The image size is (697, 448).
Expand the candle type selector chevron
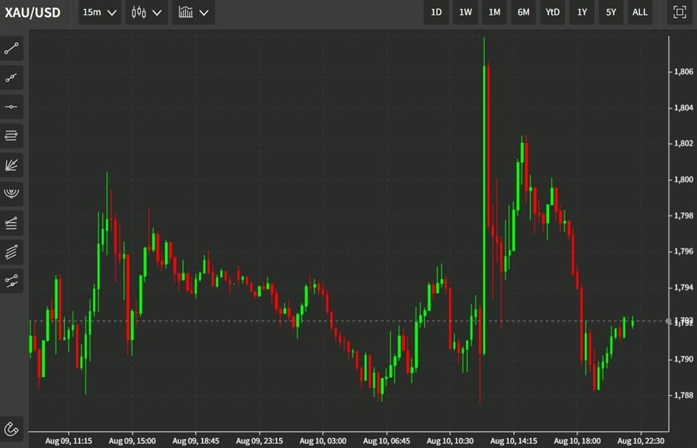click(x=157, y=12)
